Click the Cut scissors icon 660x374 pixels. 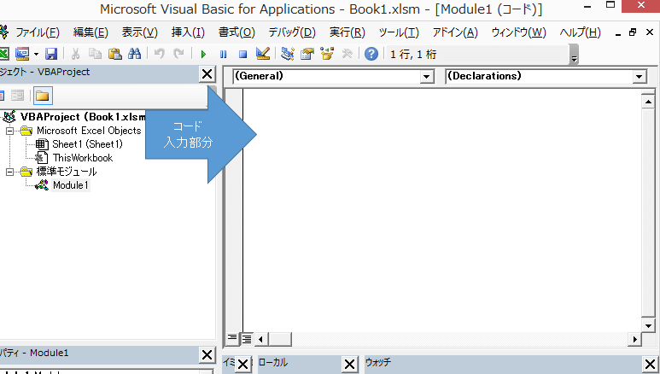coord(75,54)
